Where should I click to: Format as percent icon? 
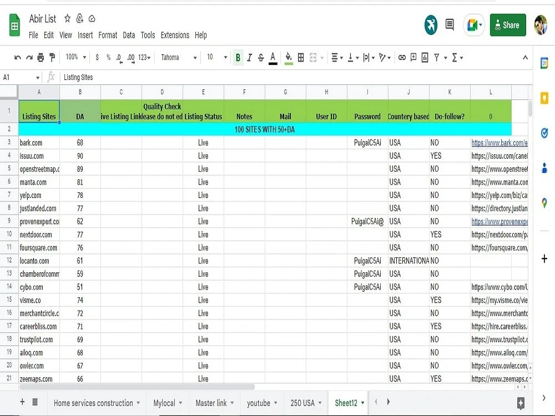point(108,57)
